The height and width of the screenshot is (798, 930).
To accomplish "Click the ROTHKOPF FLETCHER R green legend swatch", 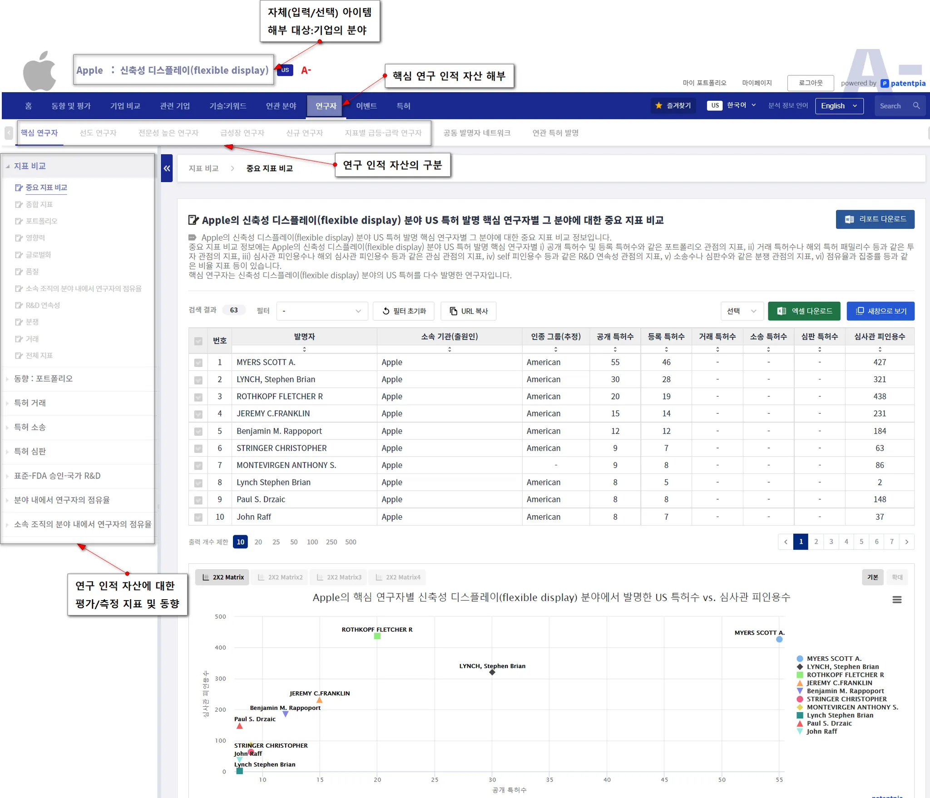I will tap(800, 675).
